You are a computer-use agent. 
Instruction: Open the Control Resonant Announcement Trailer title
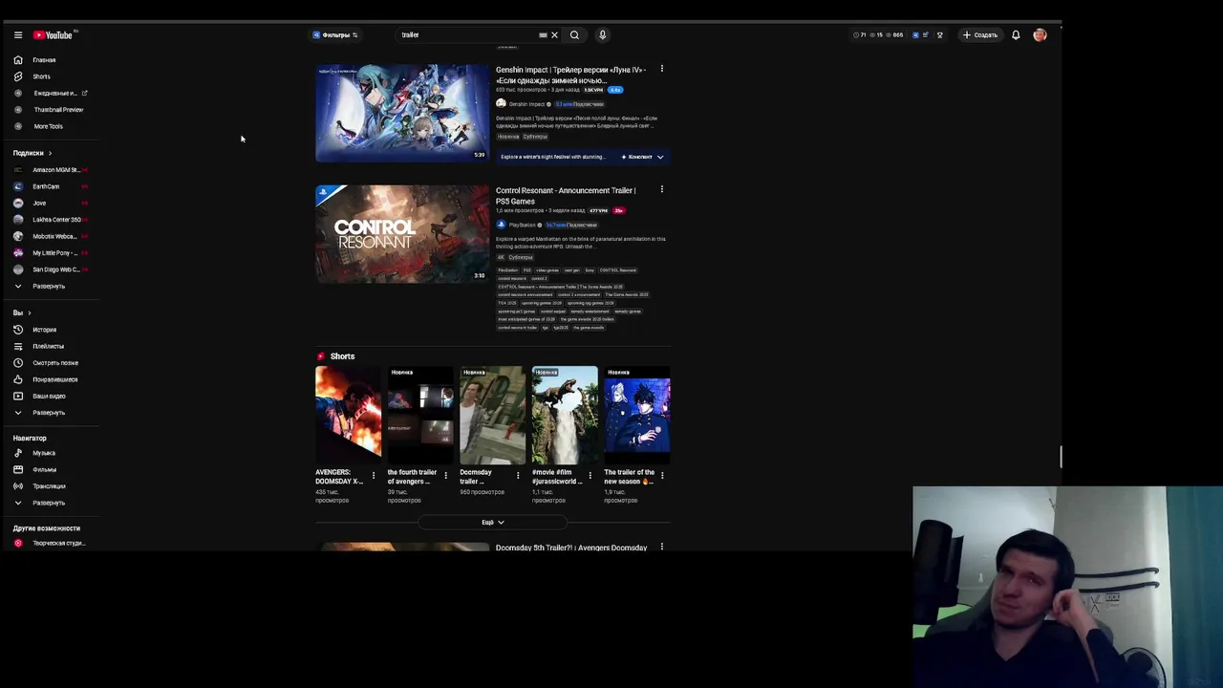[x=566, y=196]
